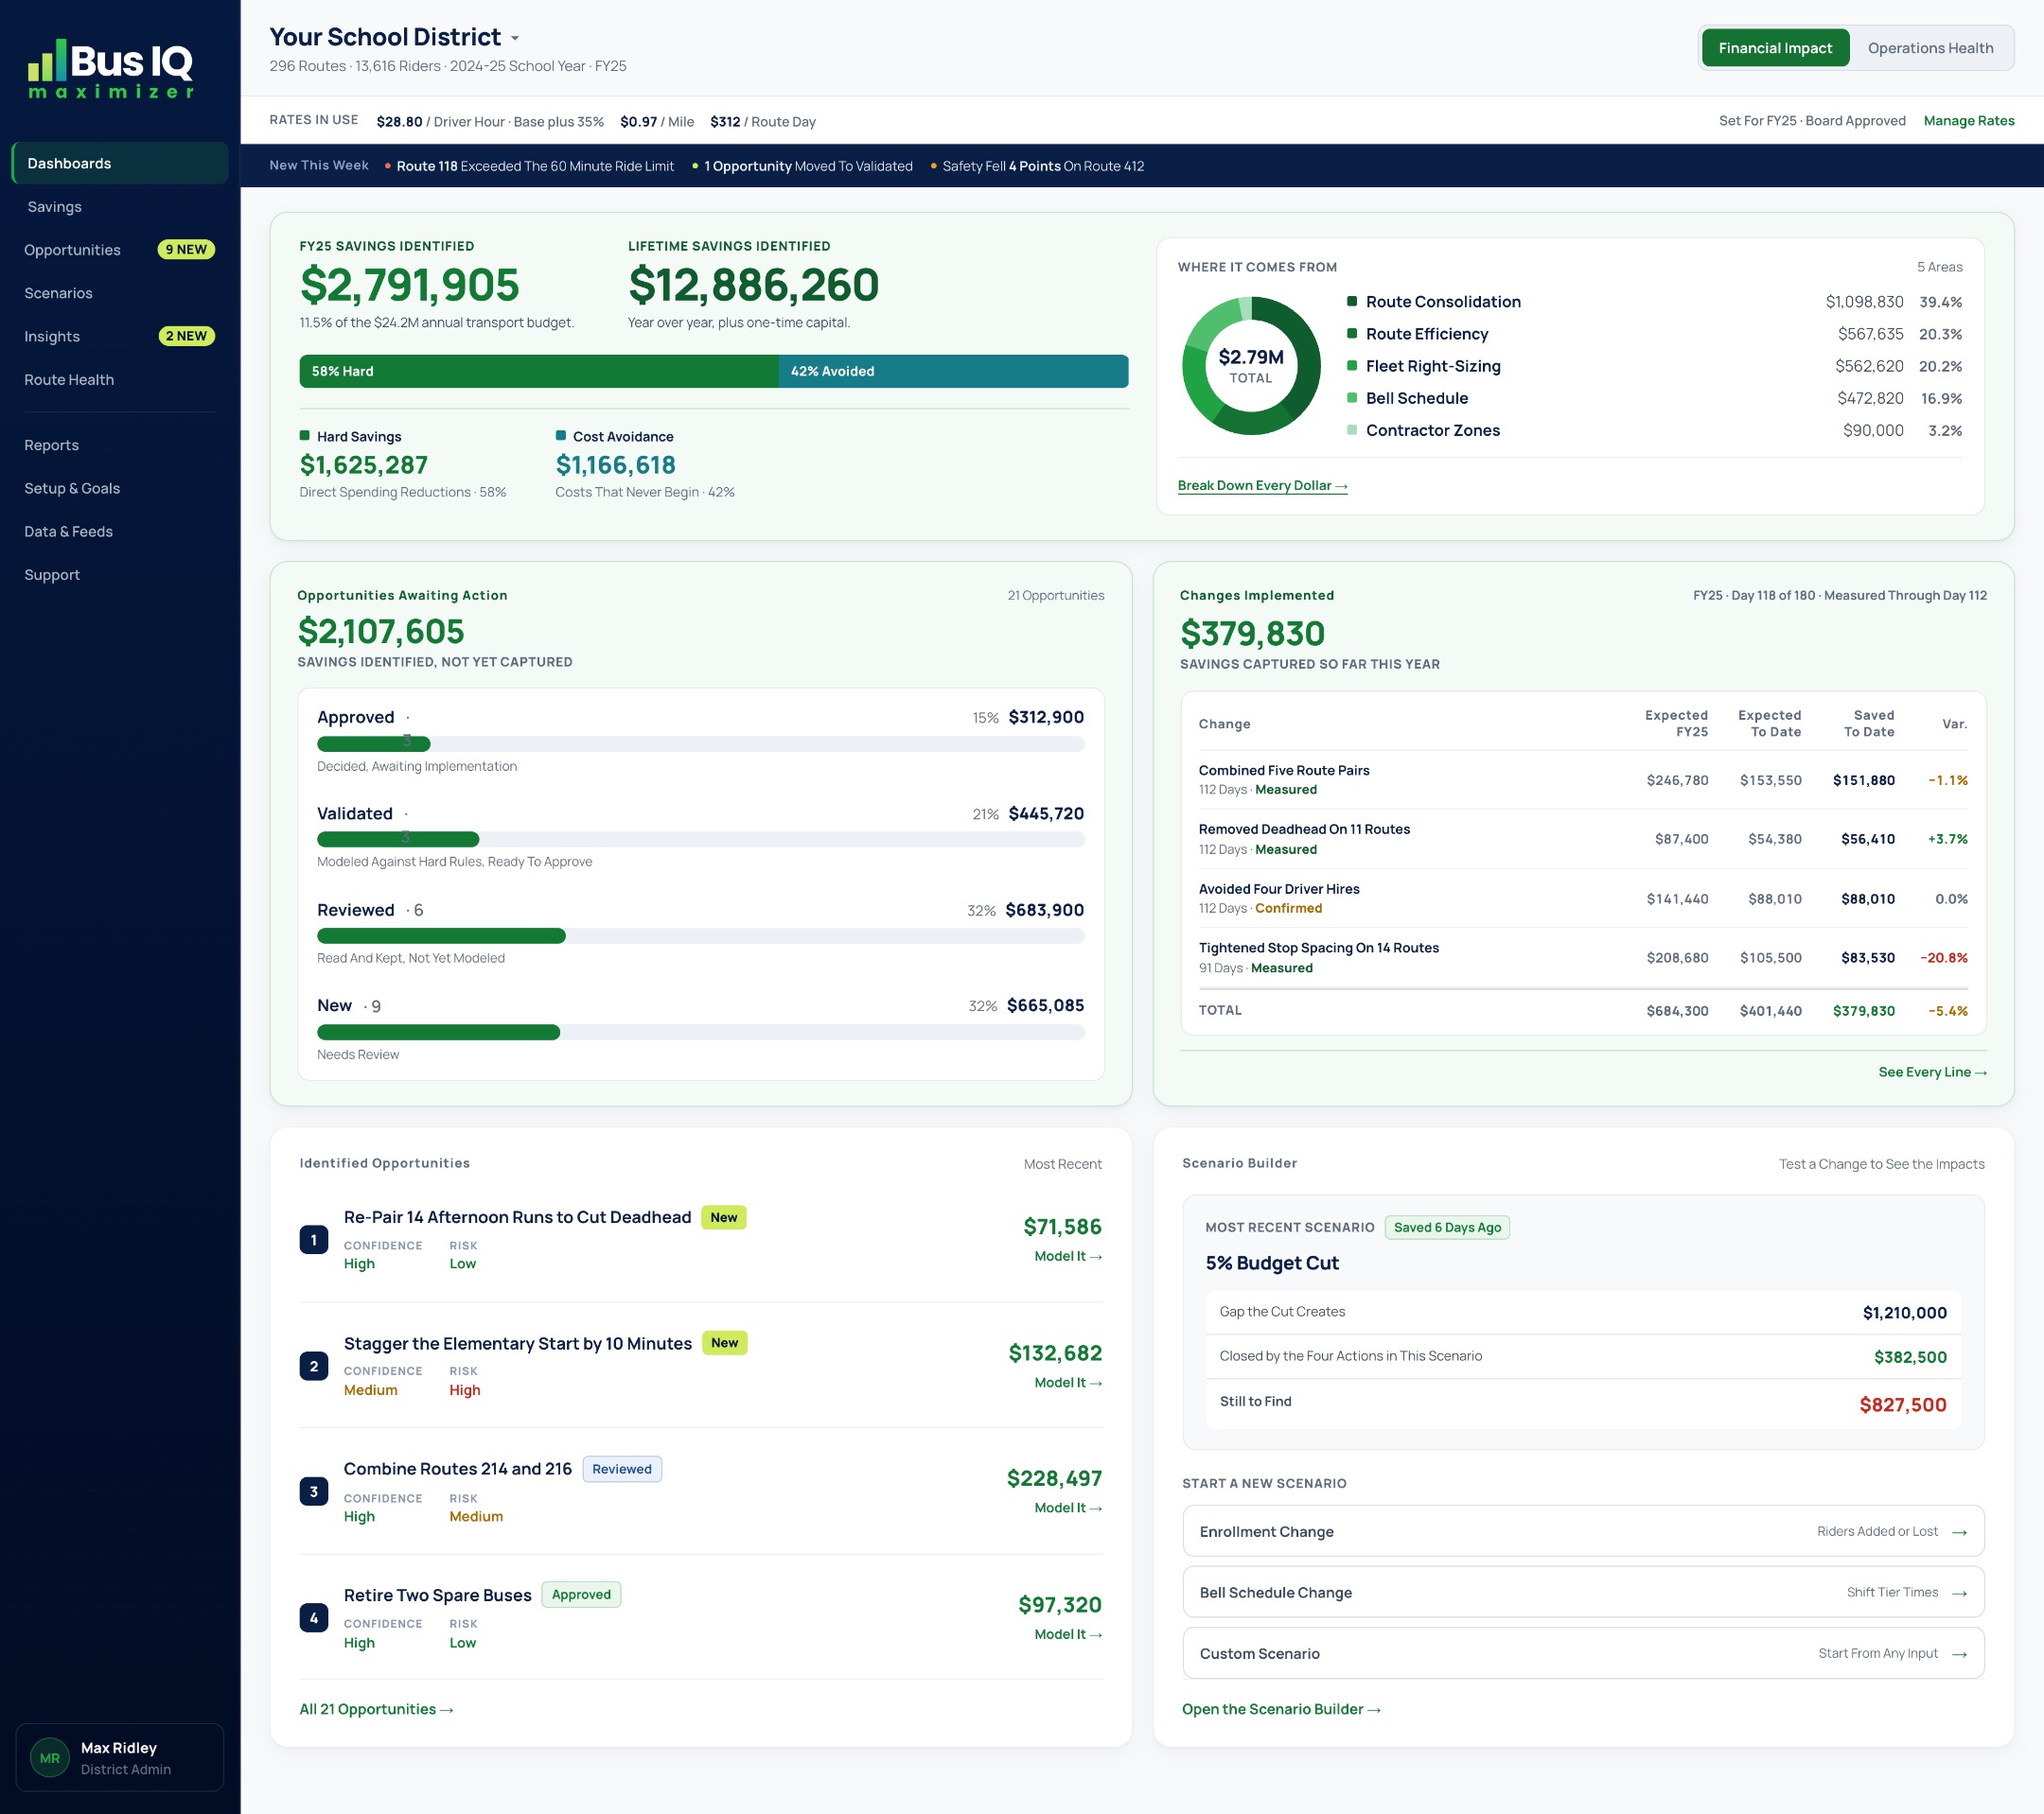Viewport: 2044px width, 1814px height.
Task: Click the number 1 opportunity badge
Action: [314, 1239]
